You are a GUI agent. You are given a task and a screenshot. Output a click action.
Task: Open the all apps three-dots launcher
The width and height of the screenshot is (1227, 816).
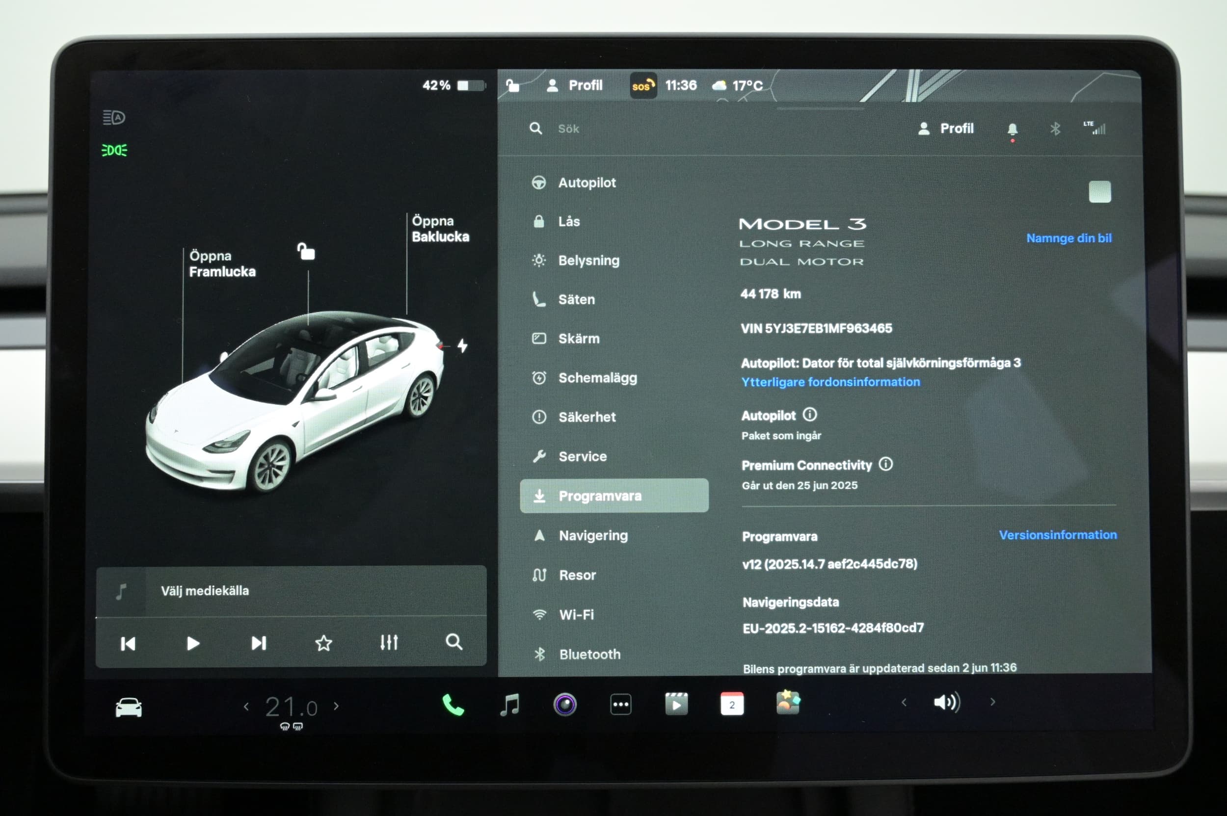(x=620, y=705)
